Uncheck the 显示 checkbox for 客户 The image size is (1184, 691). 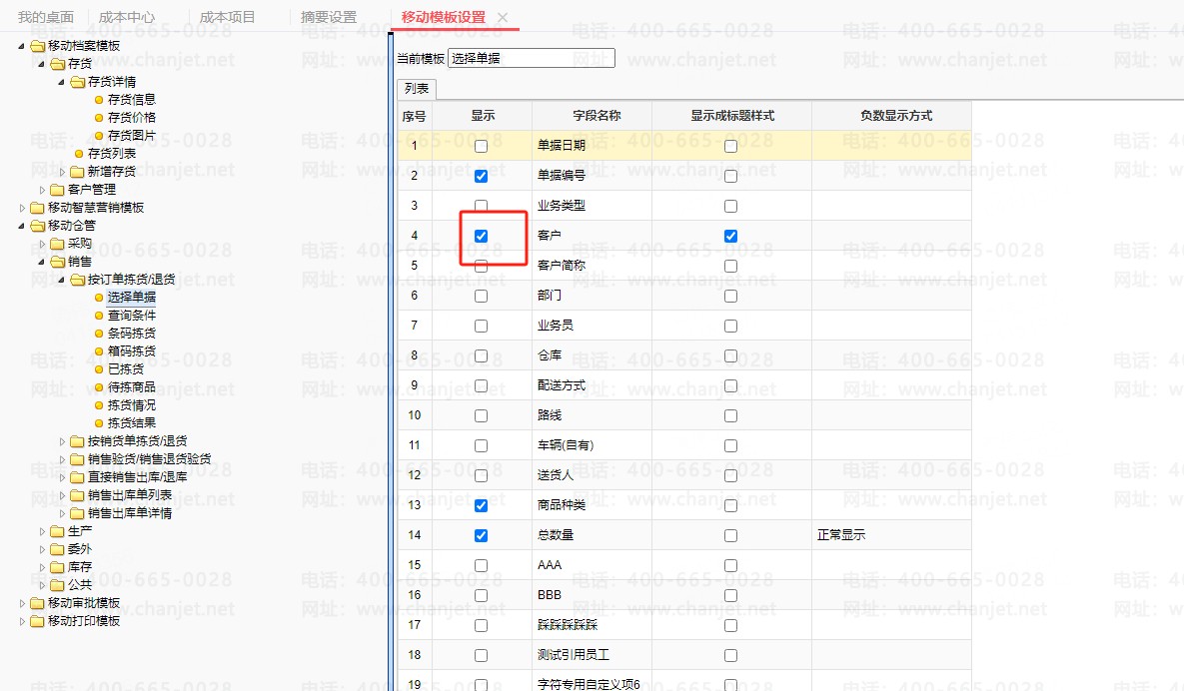(481, 237)
